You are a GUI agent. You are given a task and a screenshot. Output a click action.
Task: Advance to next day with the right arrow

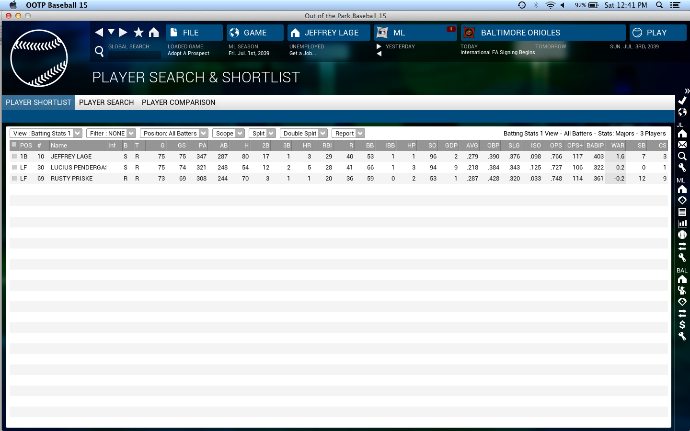point(379,46)
